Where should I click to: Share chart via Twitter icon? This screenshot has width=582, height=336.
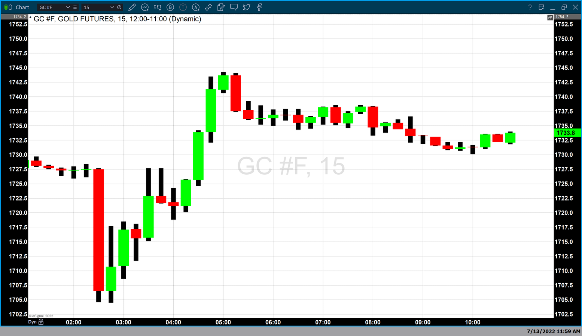[x=247, y=7]
